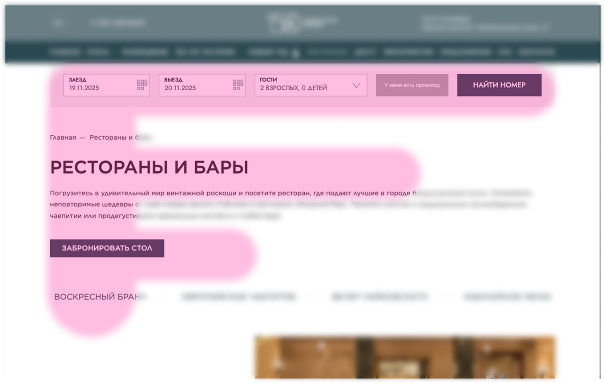The width and height of the screenshot is (605, 383).
Task: Expand the ГОСТИ dropdown with the chevron arrow
Action: (x=355, y=85)
